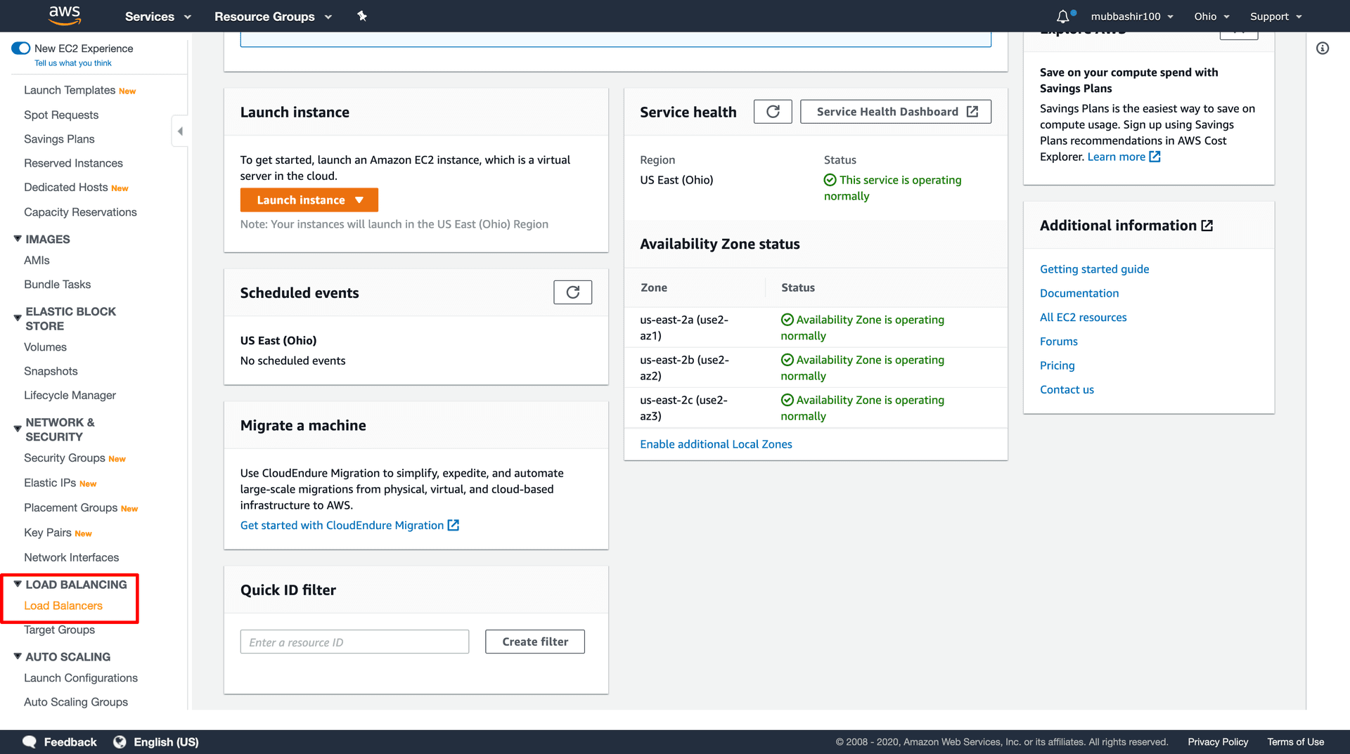Select Load Balancers in sidebar
1350x754 pixels.
(63, 606)
